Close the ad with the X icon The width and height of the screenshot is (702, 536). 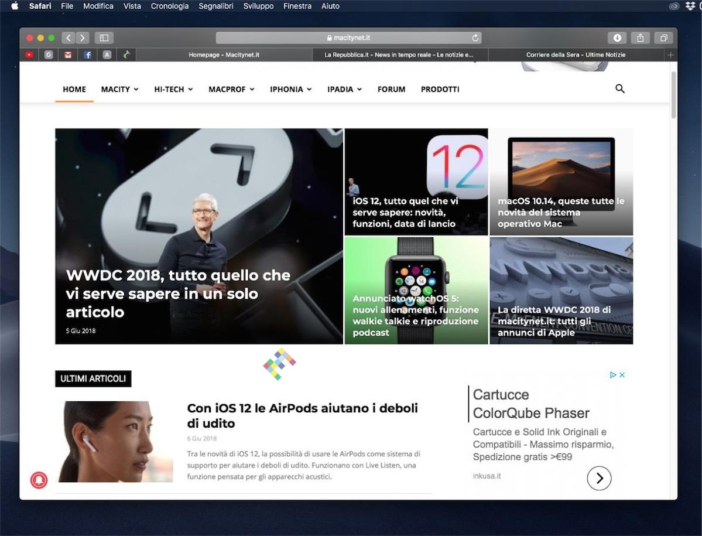622,375
